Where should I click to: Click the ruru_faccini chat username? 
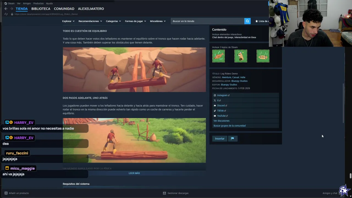17,153
